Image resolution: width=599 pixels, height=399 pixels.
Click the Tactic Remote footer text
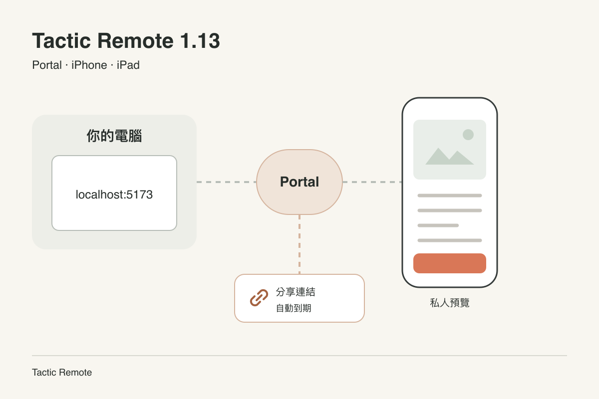coord(62,373)
